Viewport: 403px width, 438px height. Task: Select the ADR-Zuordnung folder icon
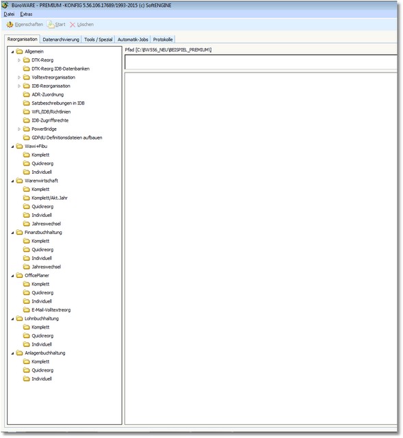26,94
